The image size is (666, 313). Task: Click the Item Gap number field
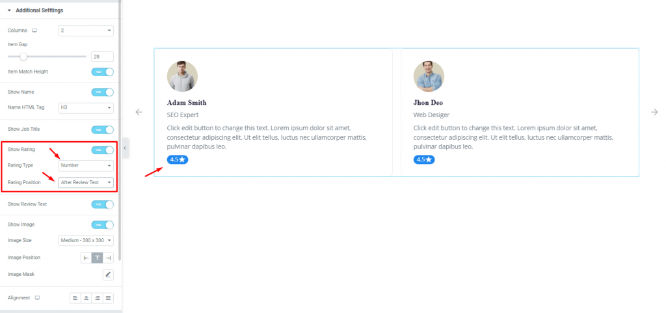102,57
